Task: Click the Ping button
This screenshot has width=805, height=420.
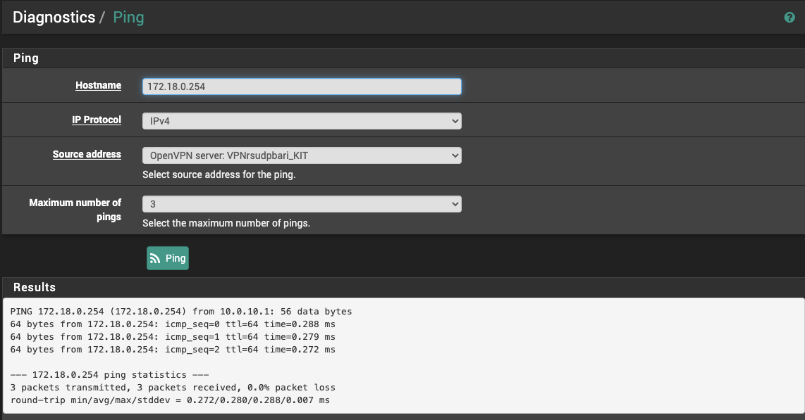Action: tap(168, 258)
